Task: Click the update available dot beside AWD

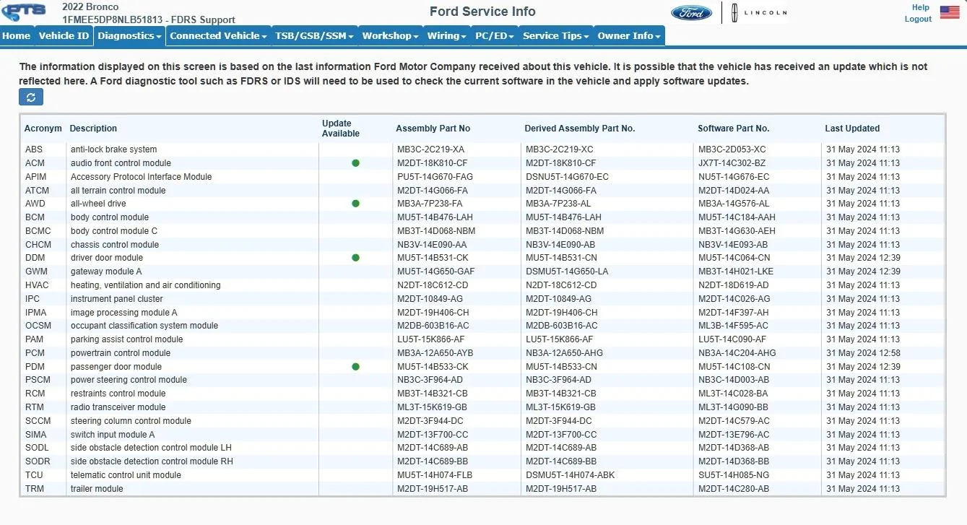Action: (355, 203)
